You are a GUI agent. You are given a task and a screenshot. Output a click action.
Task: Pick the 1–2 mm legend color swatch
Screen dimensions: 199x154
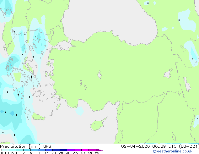[x=20, y=150]
